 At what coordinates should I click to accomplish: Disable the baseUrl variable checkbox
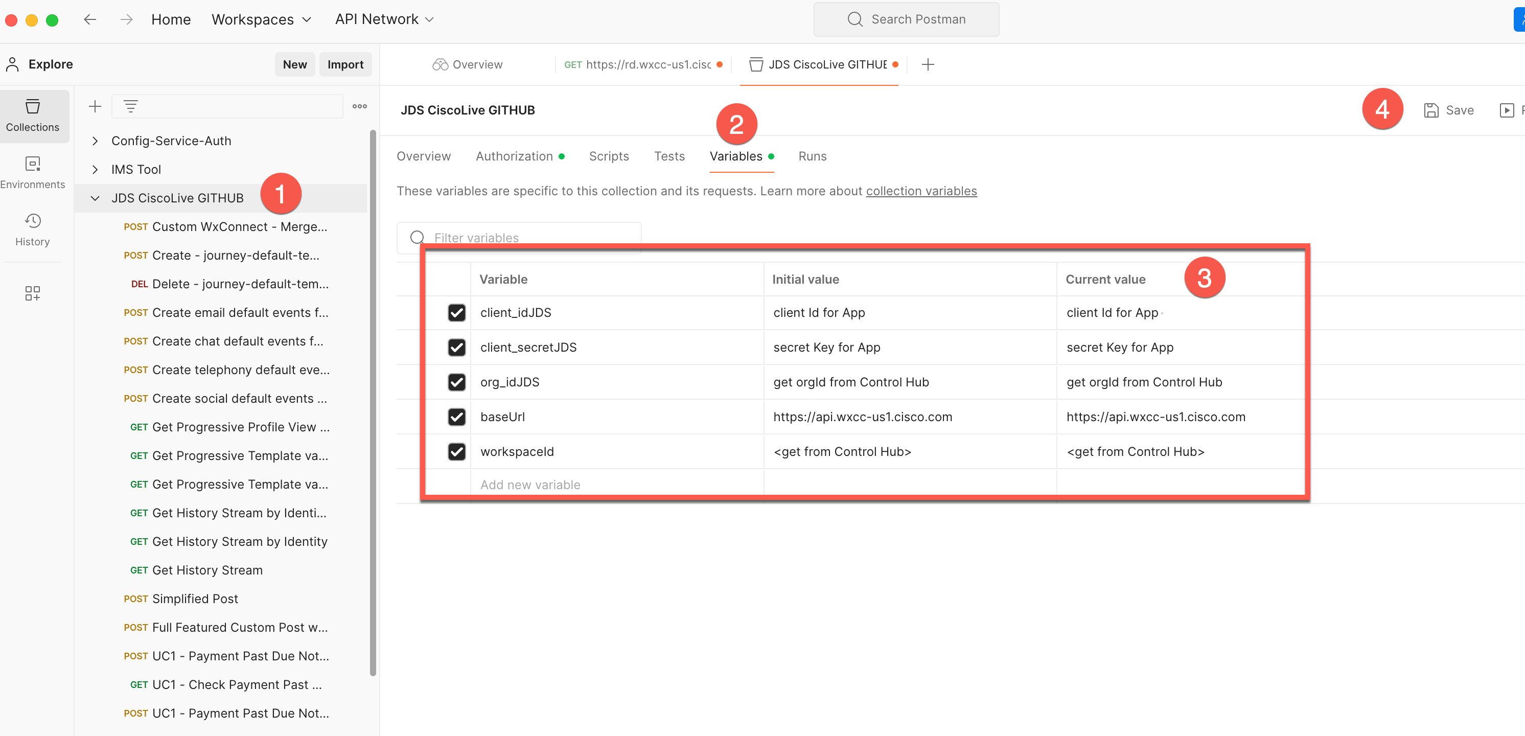click(456, 417)
